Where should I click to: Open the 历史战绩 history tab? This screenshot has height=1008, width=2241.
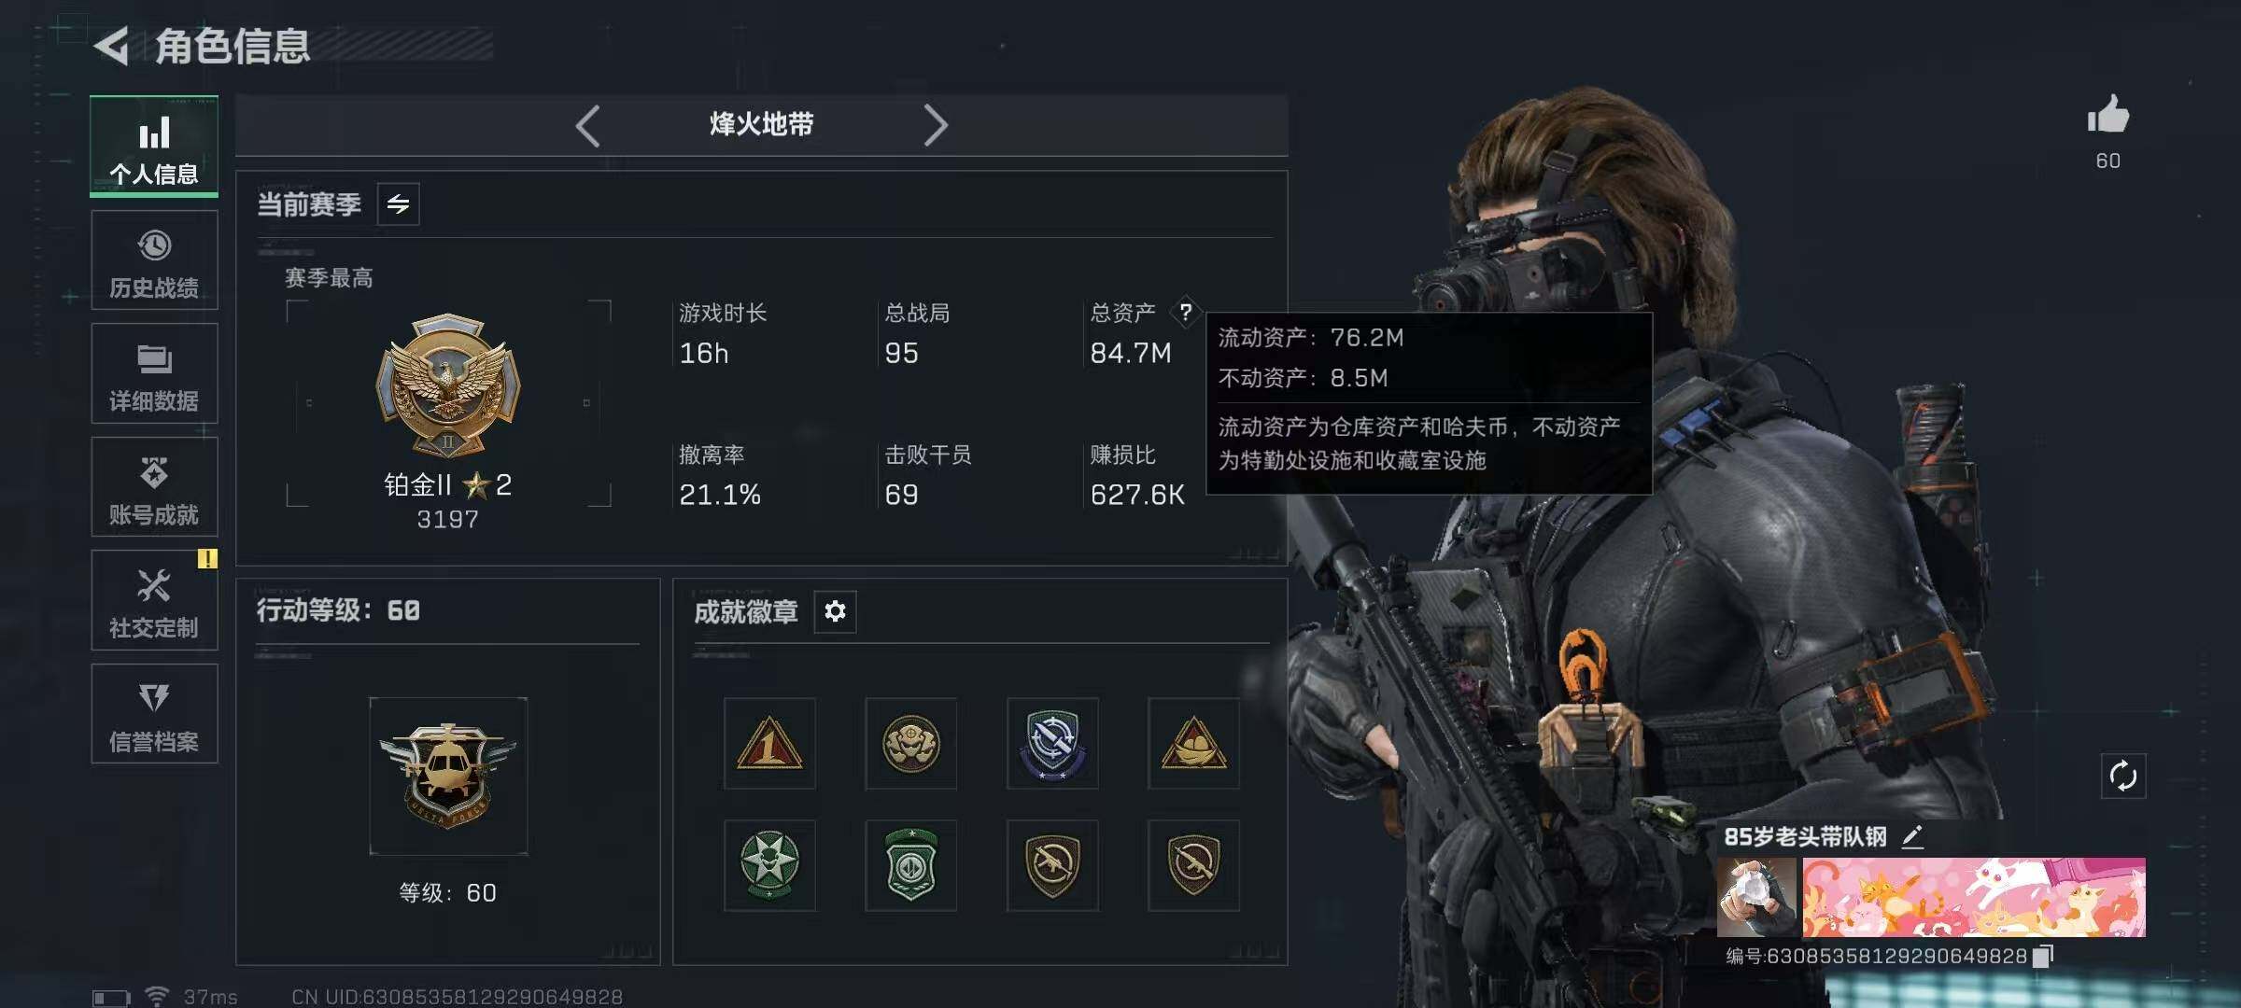click(154, 260)
